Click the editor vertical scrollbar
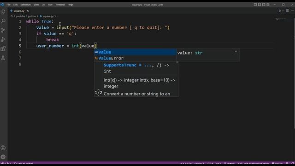The height and width of the screenshot is (166, 295). coord(294,73)
